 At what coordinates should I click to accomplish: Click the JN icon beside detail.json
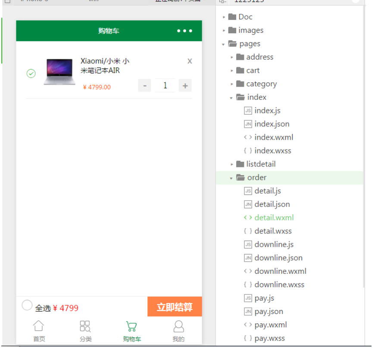point(248,204)
